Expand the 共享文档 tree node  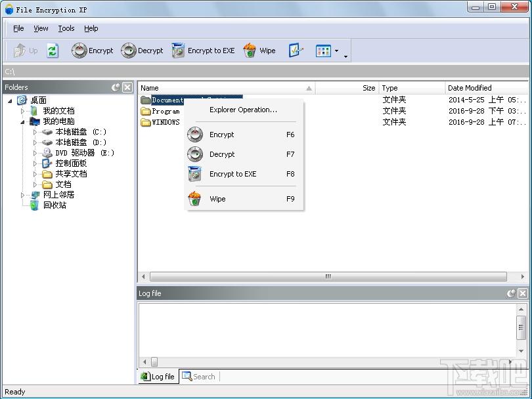pos(35,175)
